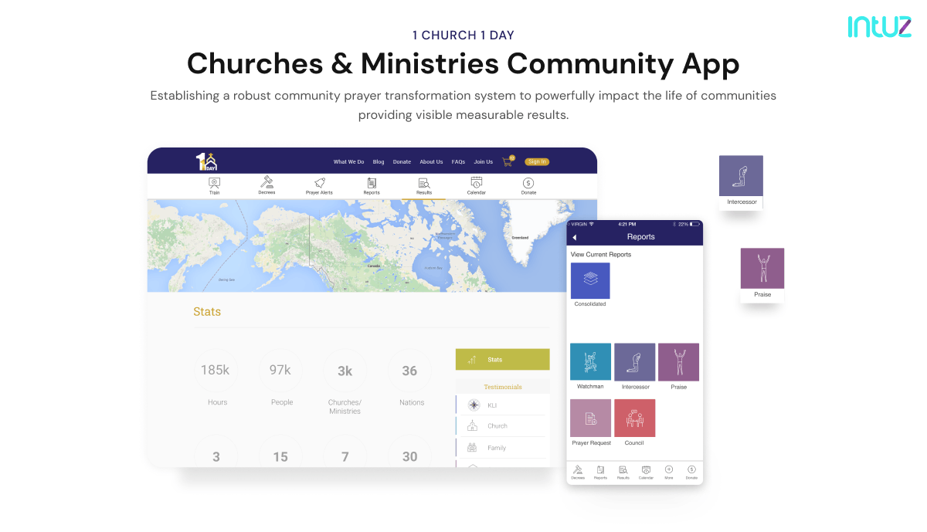Click the Prayer Alerts bell icon
The image size is (927, 532).
click(x=319, y=185)
